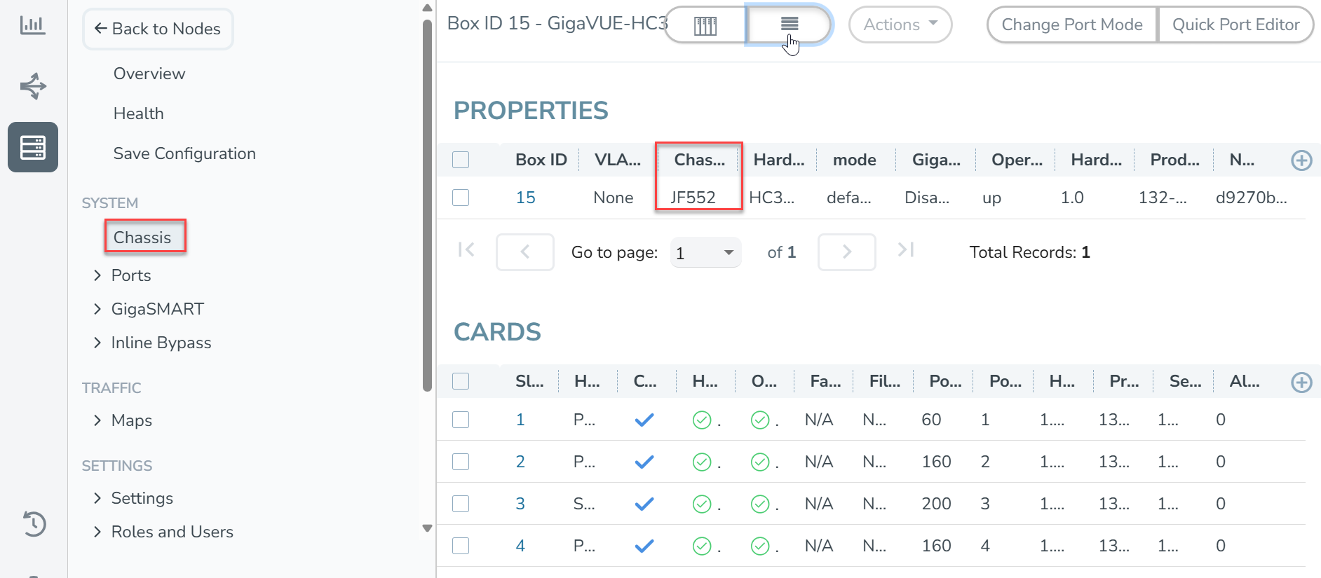Select Chassis under System
Screen dimensions: 1321x578
[x=142, y=238]
